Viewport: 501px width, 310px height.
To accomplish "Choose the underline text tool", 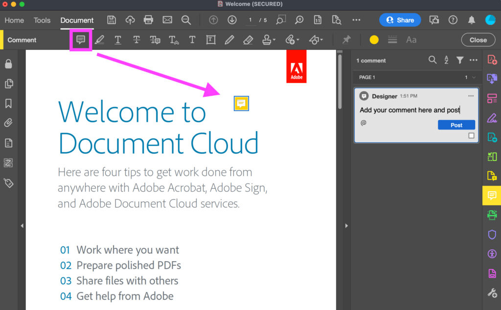I will tap(118, 40).
